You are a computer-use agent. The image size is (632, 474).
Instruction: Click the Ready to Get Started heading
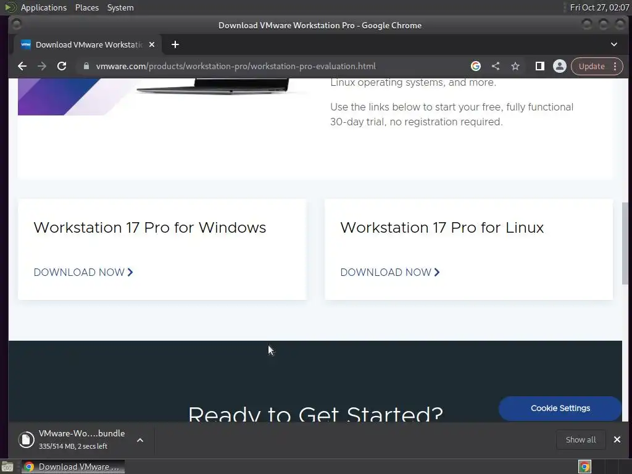(315, 414)
